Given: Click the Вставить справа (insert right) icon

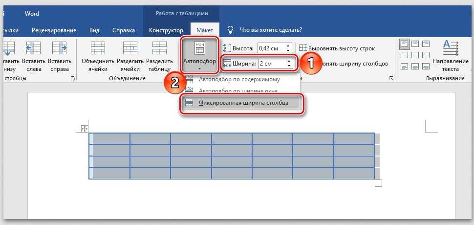Looking at the screenshot, I should (60, 48).
